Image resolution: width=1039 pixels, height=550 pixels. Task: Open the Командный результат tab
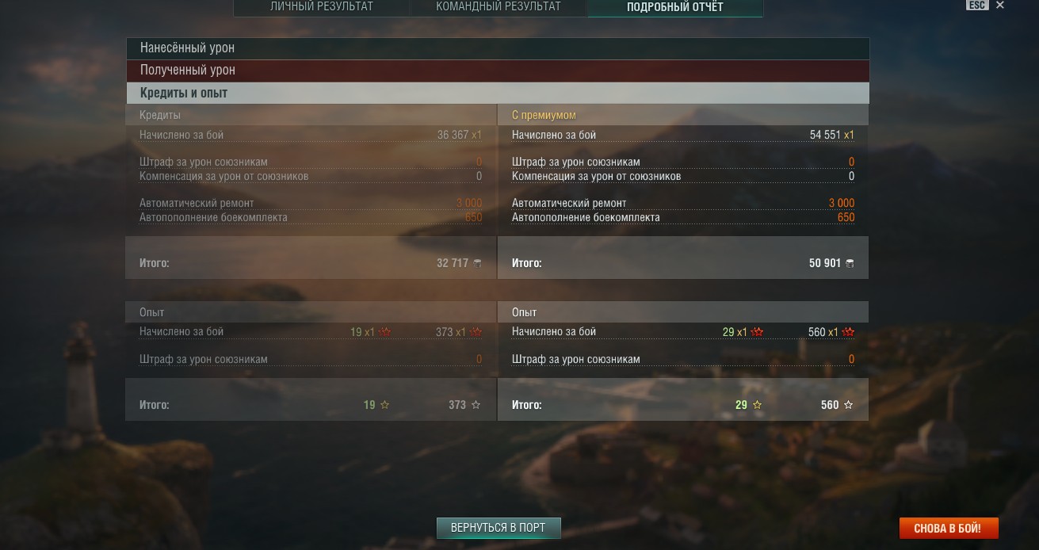(498, 7)
